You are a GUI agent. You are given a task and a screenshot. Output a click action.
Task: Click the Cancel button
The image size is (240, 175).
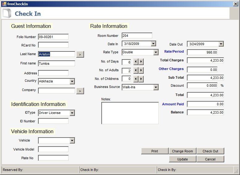[210, 159]
